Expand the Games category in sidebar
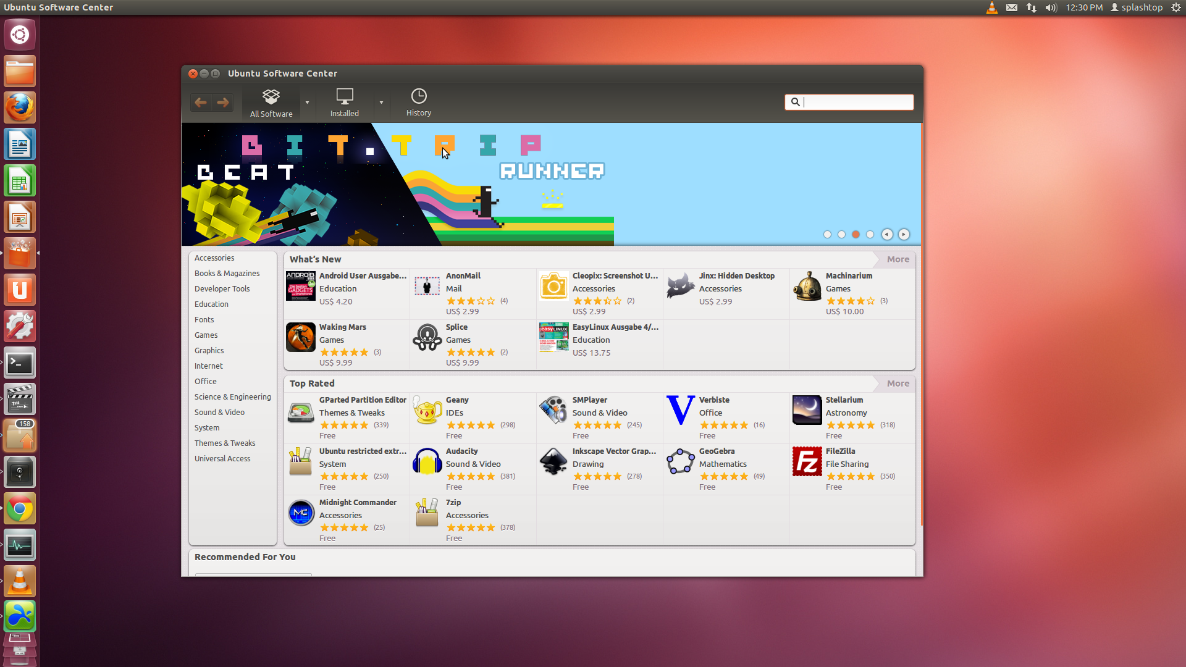Image resolution: width=1186 pixels, height=667 pixels. pyautogui.click(x=206, y=335)
